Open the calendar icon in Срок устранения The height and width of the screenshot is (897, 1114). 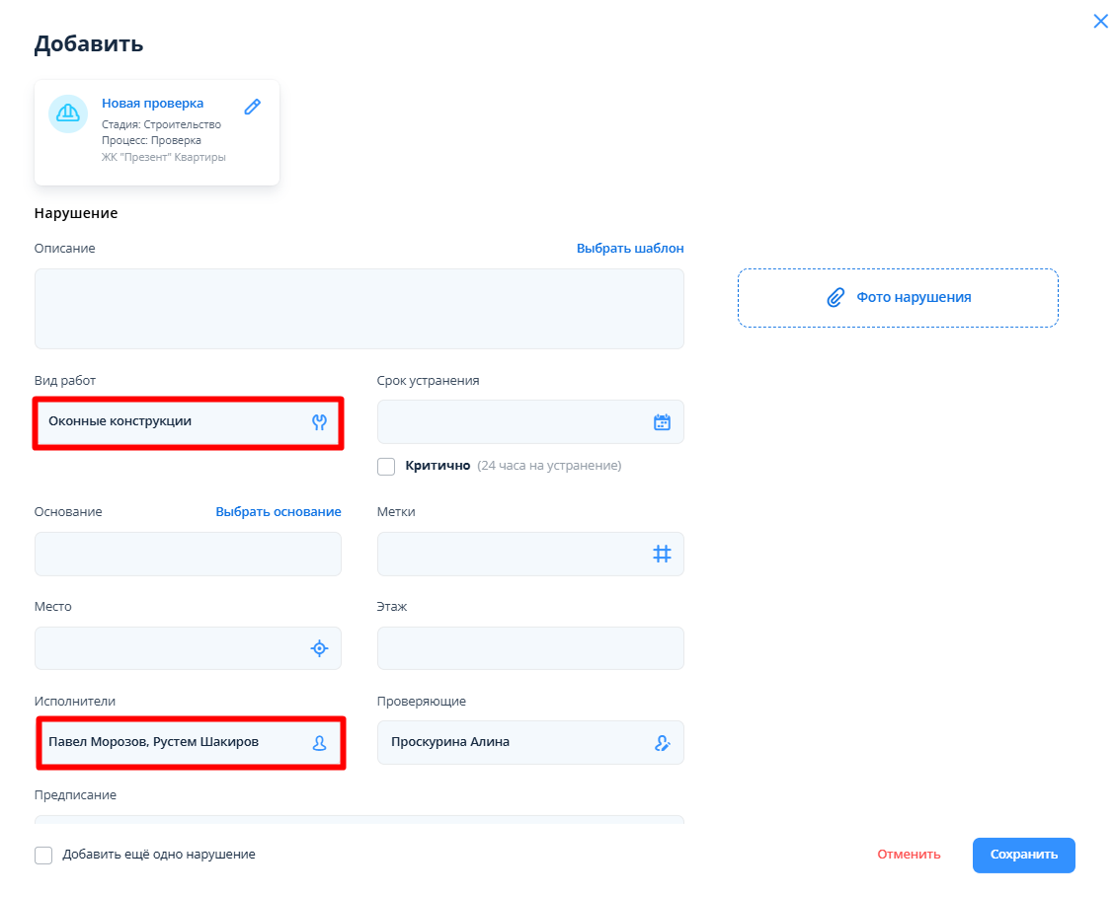(x=662, y=422)
